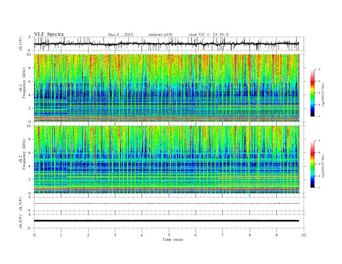Click inside the ch.1 spectrogram panel
The image size is (342, 264).
166,88
